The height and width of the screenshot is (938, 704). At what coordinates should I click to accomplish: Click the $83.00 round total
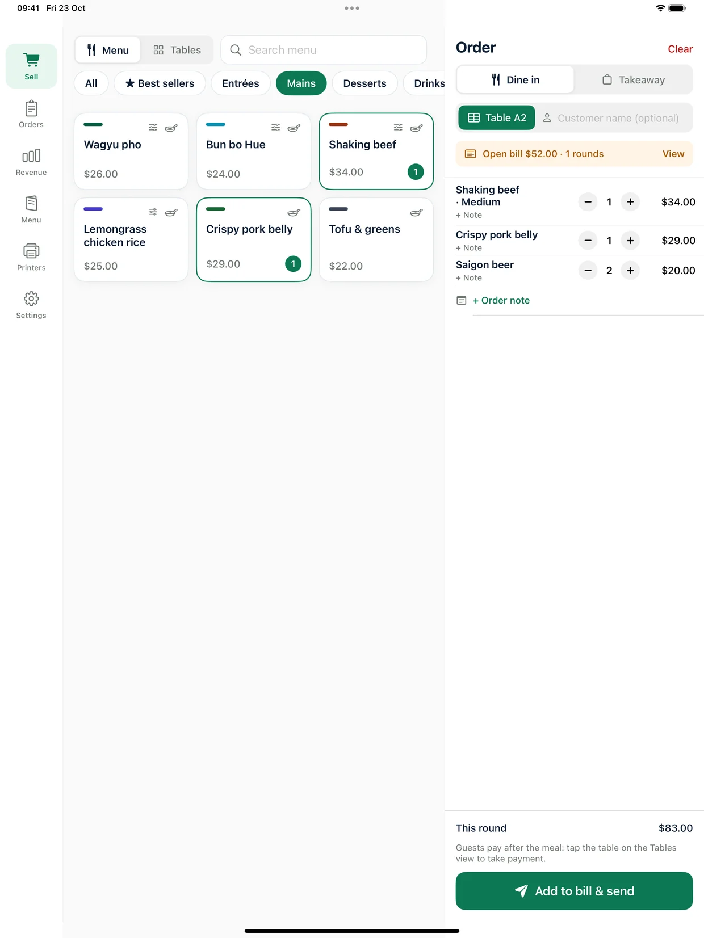click(676, 828)
